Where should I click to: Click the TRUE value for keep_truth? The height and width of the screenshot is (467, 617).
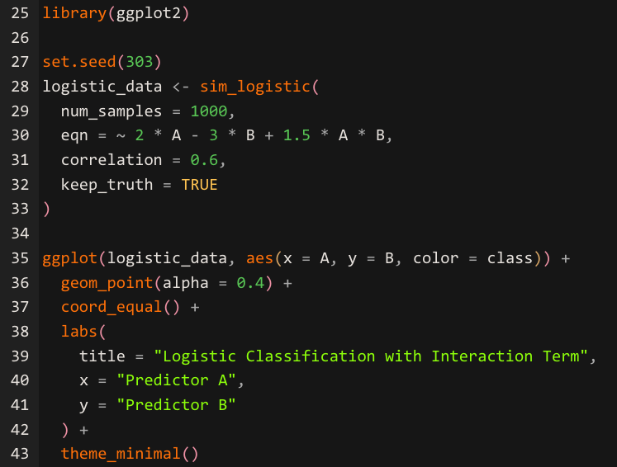pos(200,185)
